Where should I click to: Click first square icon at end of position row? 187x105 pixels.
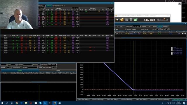(x=183, y=34)
